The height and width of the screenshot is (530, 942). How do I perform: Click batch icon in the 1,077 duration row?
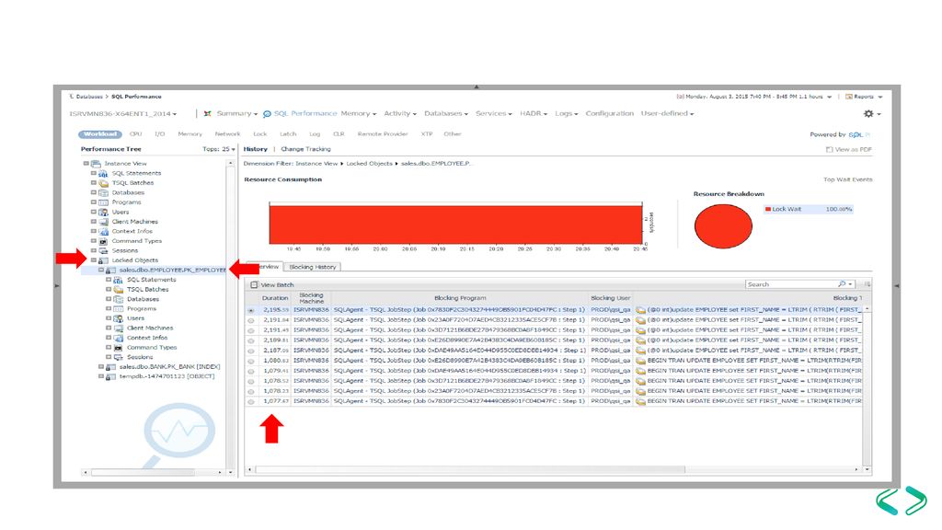click(640, 401)
